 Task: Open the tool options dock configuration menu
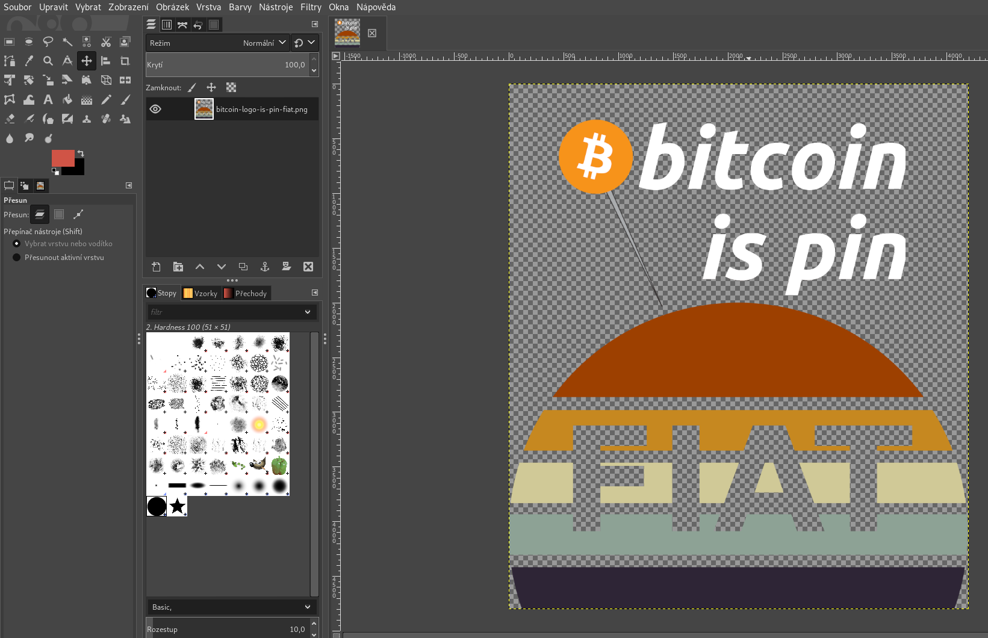[x=129, y=185]
